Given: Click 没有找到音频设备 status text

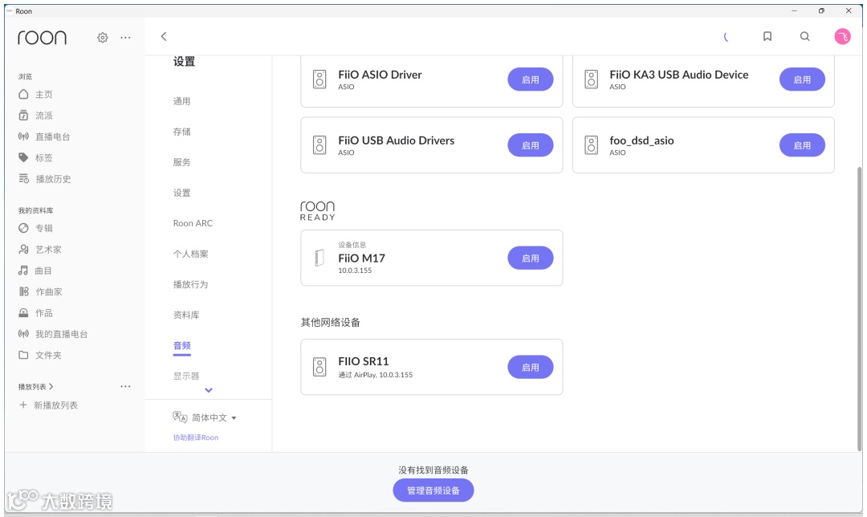Looking at the screenshot, I should pos(433,470).
